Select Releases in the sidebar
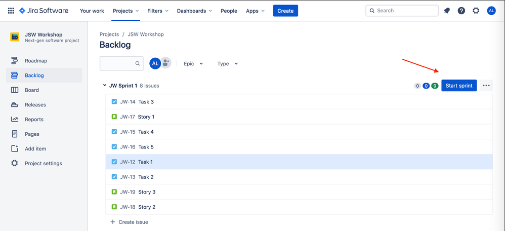This screenshot has height=231, width=505. (44, 104)
